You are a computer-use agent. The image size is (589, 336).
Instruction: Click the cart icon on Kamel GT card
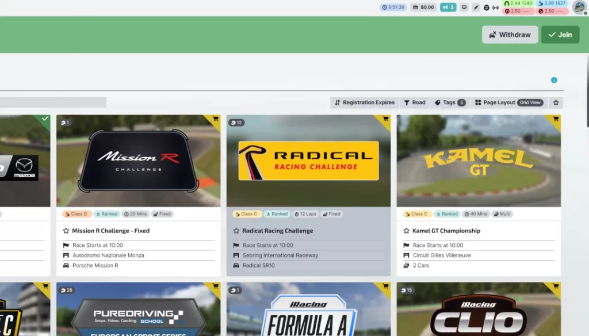pyautogui.click(x=556, y=119)
